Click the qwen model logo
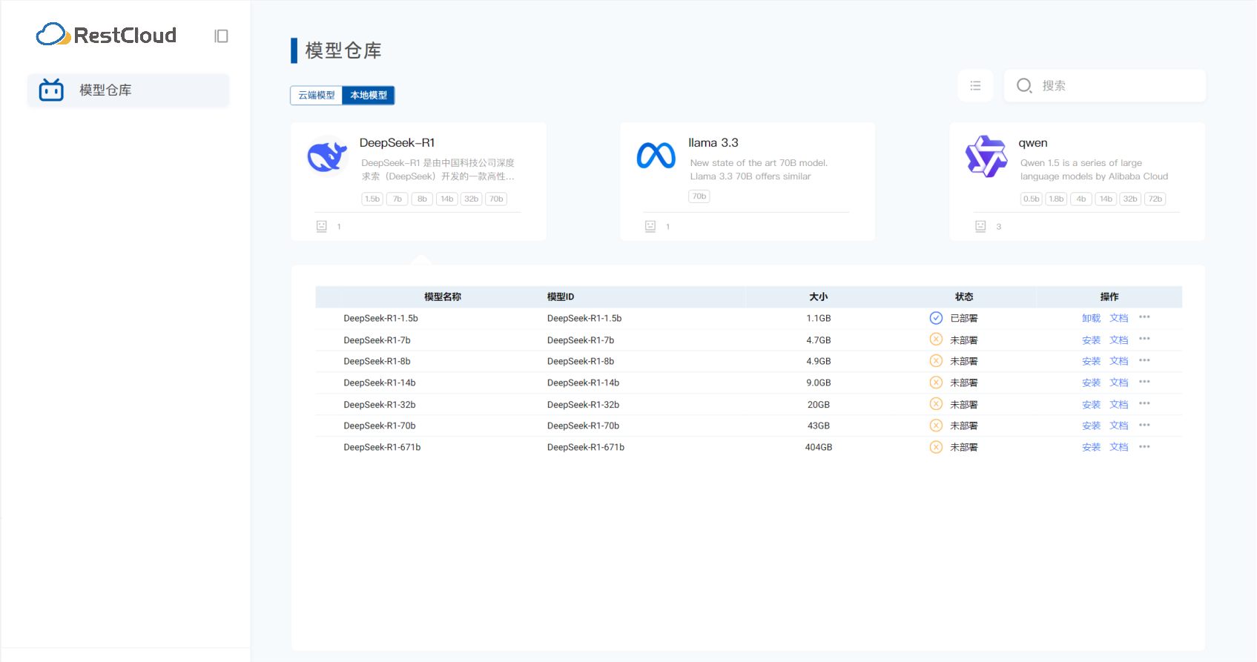1257x662 pixels. (986, 156)
